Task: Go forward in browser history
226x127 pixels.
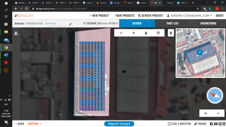Action: [x=21, y=9]
